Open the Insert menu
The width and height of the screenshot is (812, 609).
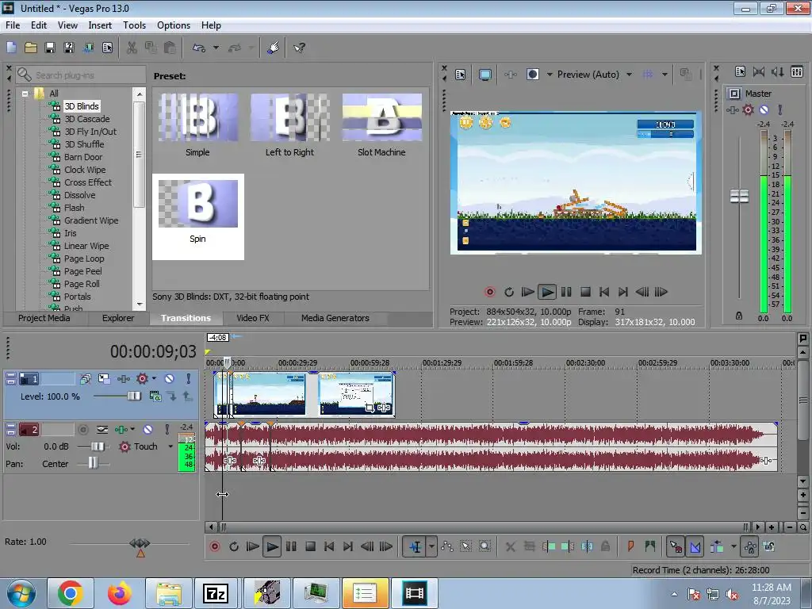(x=99, y=25)
